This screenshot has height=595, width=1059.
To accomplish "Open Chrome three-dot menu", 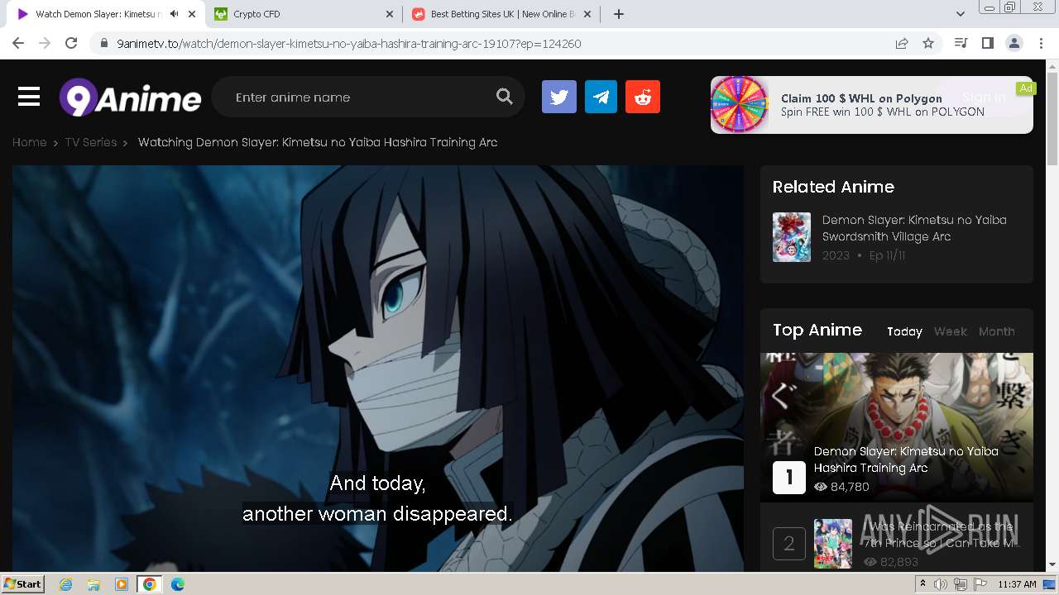I will tap(1041, 44).
